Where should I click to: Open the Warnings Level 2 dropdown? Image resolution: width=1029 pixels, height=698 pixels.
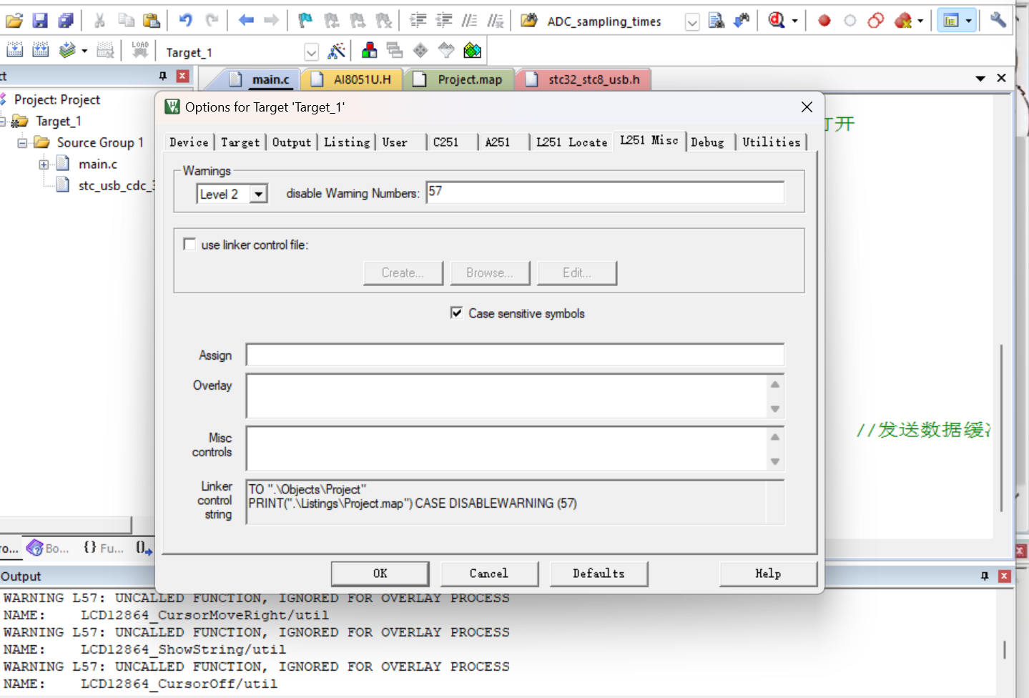point(259,194)
